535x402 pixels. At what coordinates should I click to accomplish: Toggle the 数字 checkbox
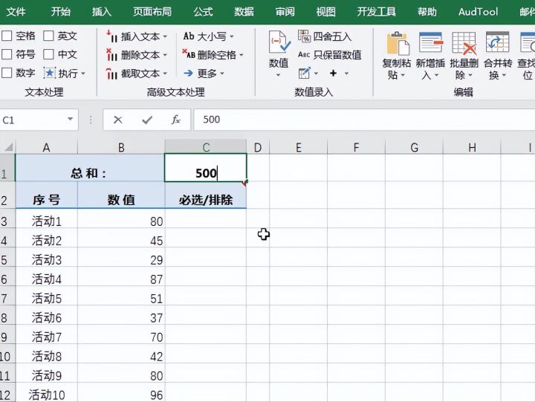coord(7,72)
